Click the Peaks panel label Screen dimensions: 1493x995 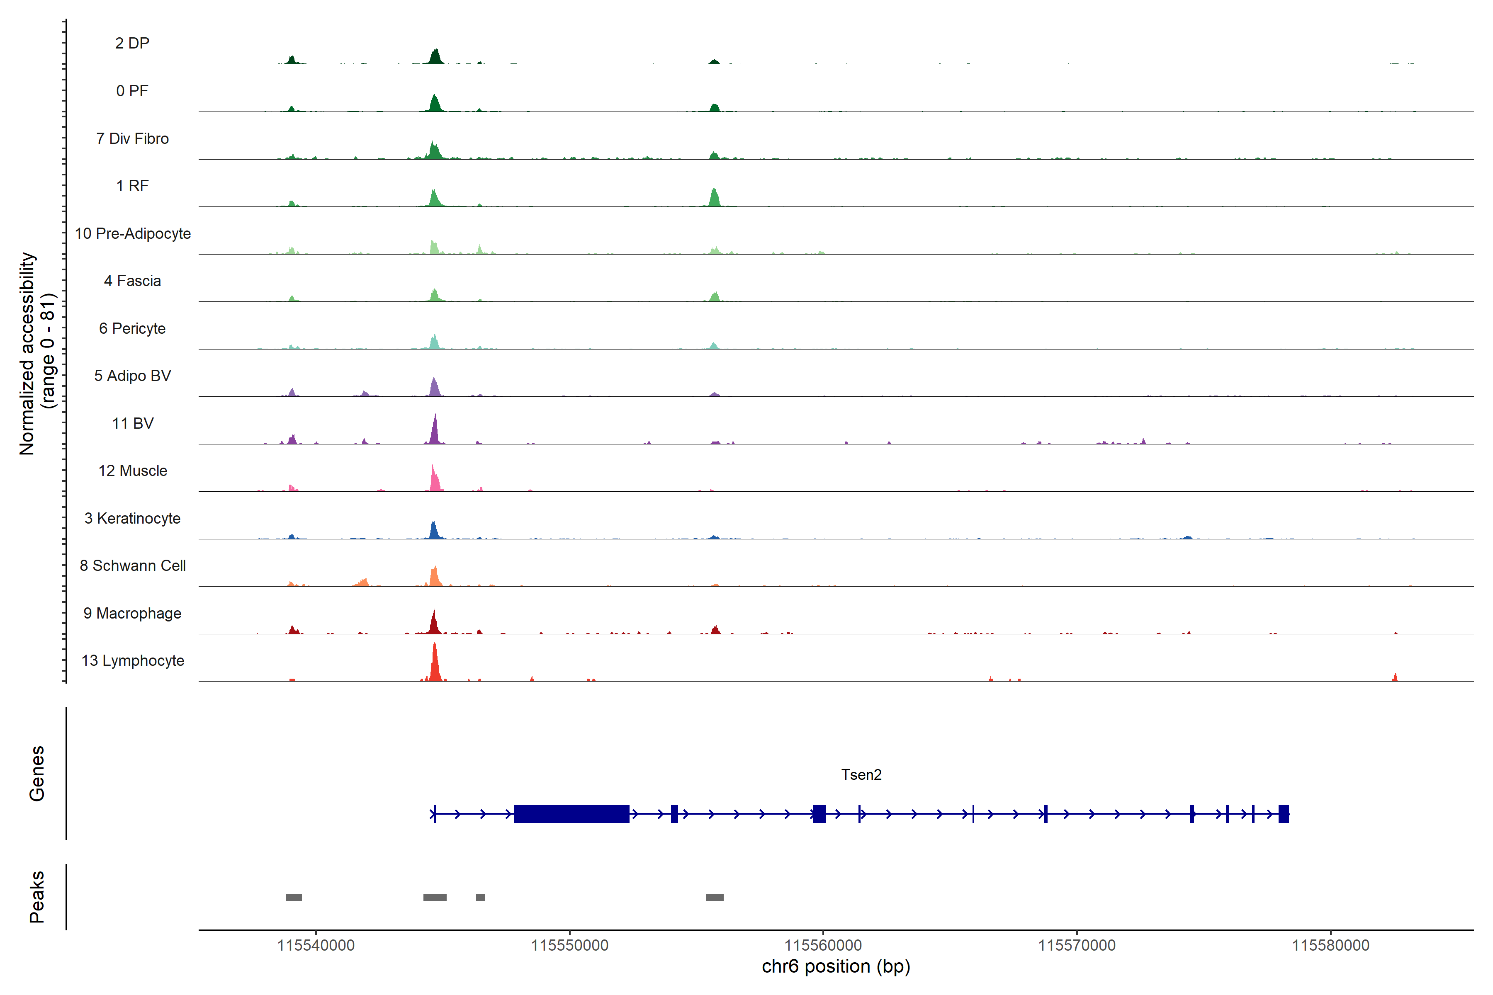pos(37,897)
